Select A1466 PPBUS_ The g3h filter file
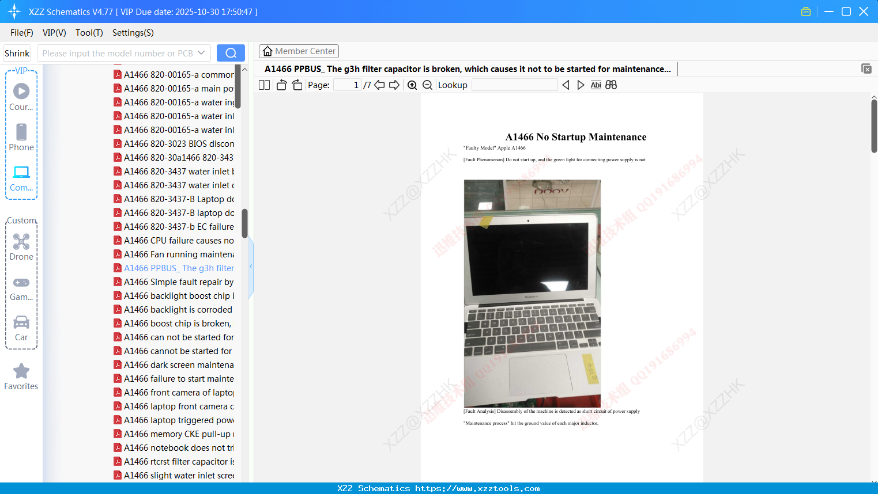Image resolution: width=878 pixels, height=494 pixels. (x=174, y=268)
